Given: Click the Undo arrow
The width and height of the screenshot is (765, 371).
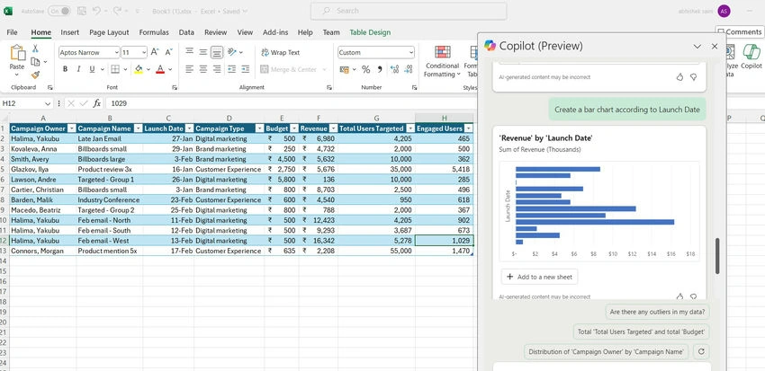Looking at the screenshot, I should click(x=96, y=11).
